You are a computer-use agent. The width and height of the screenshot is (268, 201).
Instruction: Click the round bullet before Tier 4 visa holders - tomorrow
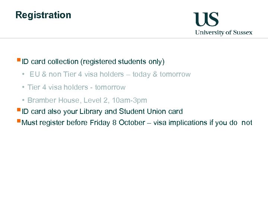23,87
